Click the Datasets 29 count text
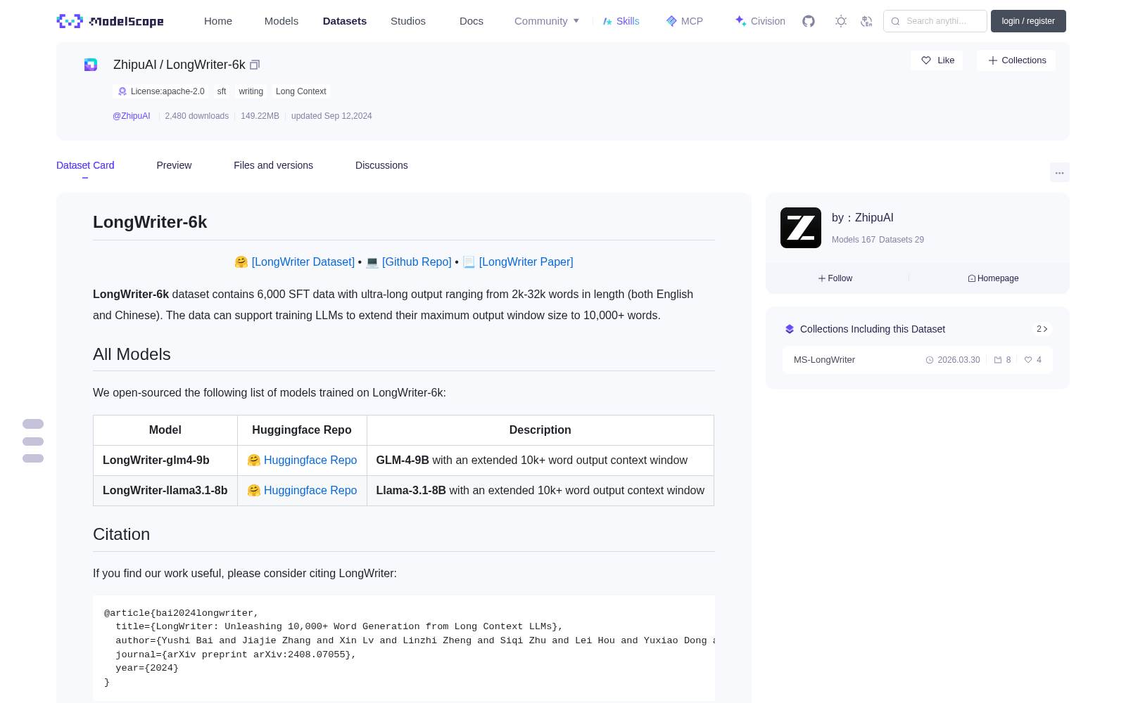The image size is (1126, 703). pos(902,240)
